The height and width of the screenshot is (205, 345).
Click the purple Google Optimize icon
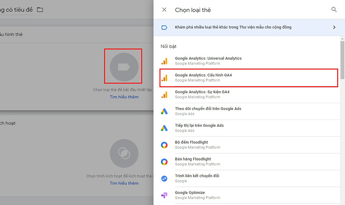164,196
